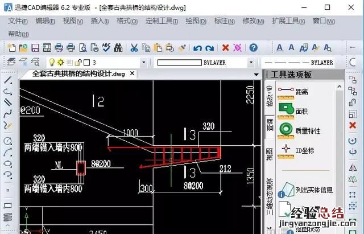Toggle layer freeze sun icon

point(61,62)
